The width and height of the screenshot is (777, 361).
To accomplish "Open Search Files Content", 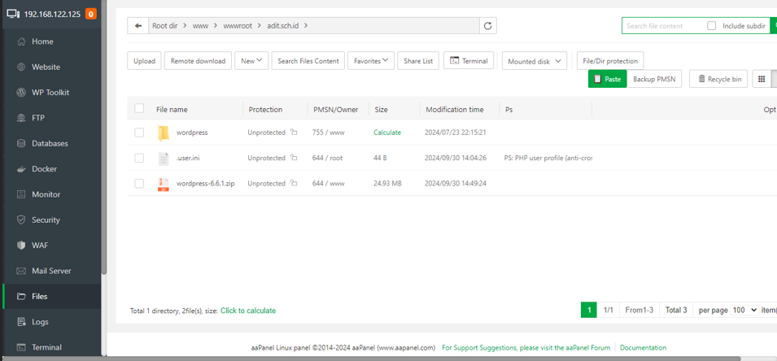I will [x=308, y=61].
